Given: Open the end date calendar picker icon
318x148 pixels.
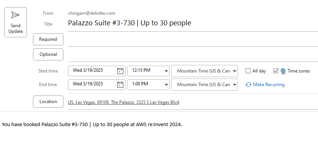Looking at the screenshot, I should pyautogui.click(x=120, y=85).
